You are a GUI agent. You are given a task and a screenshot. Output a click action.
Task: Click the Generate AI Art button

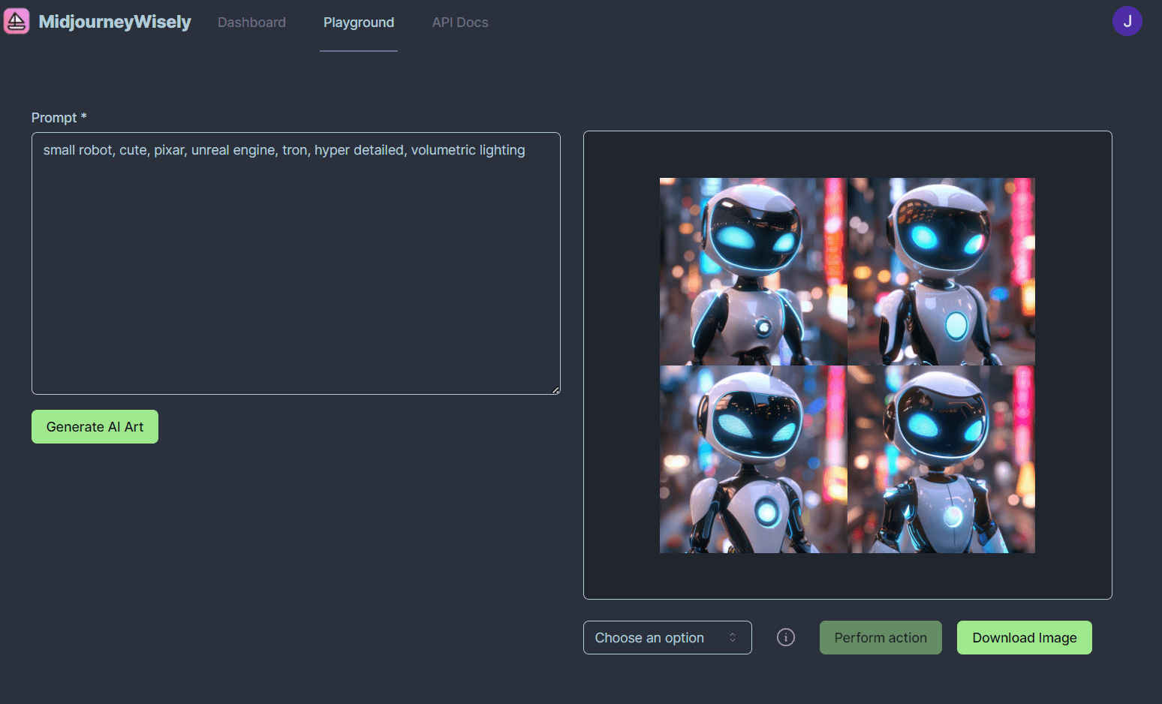coord(95,426)
